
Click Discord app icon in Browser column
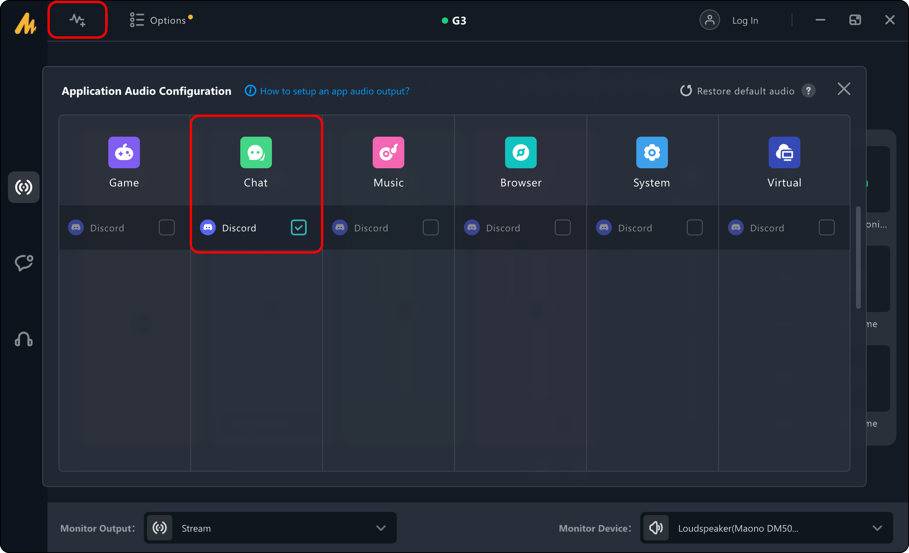(x=472, y=228)
